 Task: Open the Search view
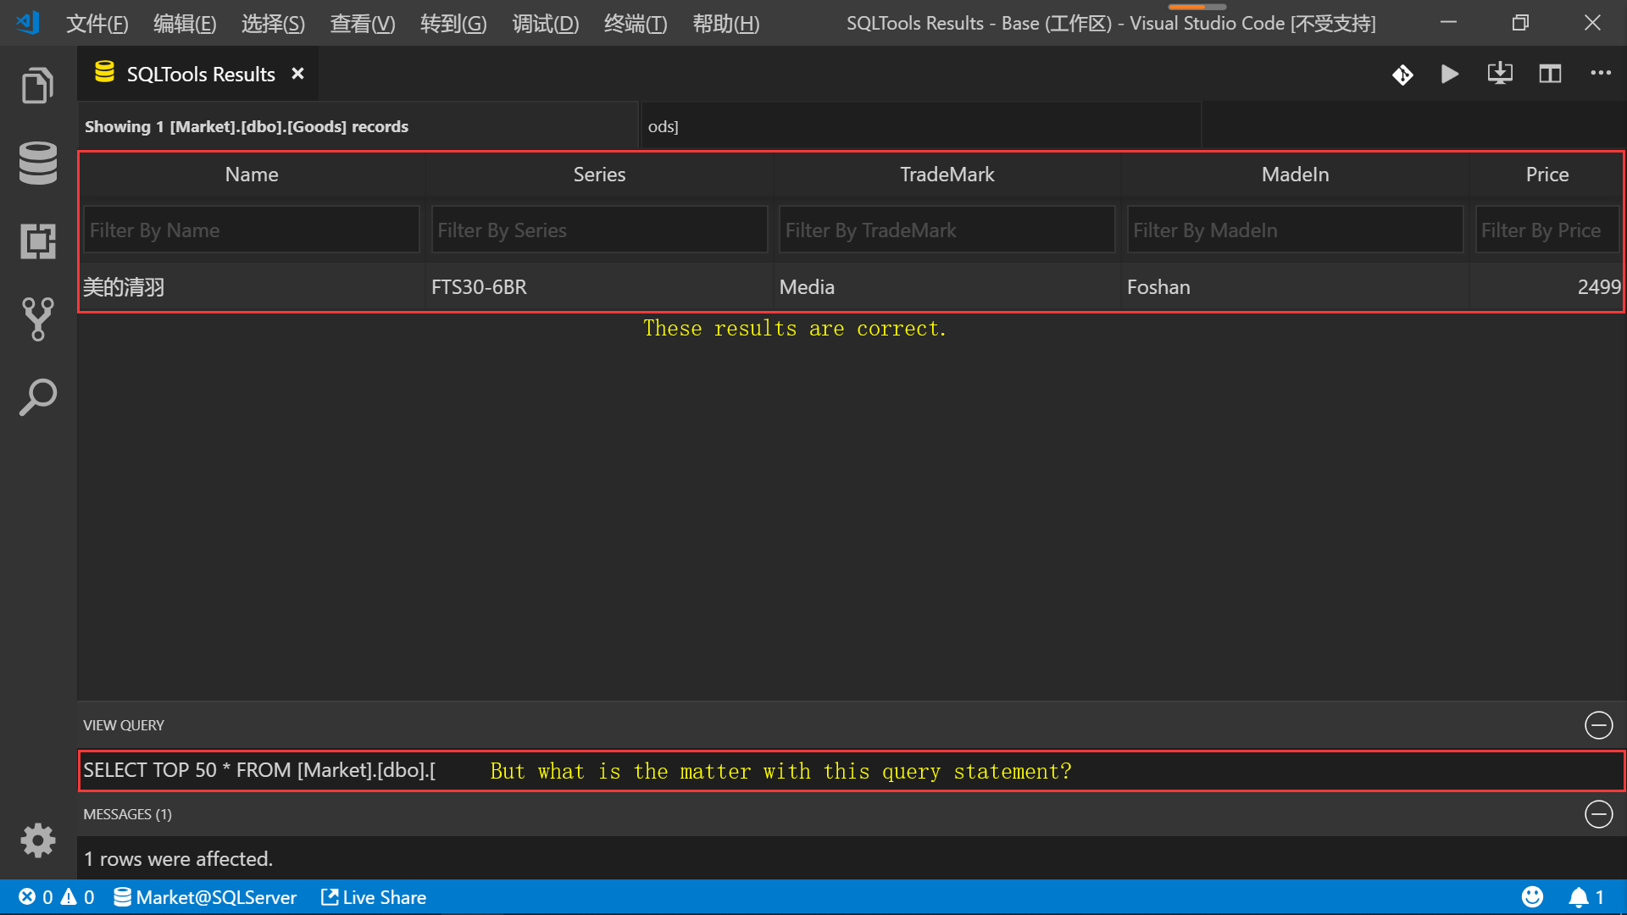[x=37, y=397]
